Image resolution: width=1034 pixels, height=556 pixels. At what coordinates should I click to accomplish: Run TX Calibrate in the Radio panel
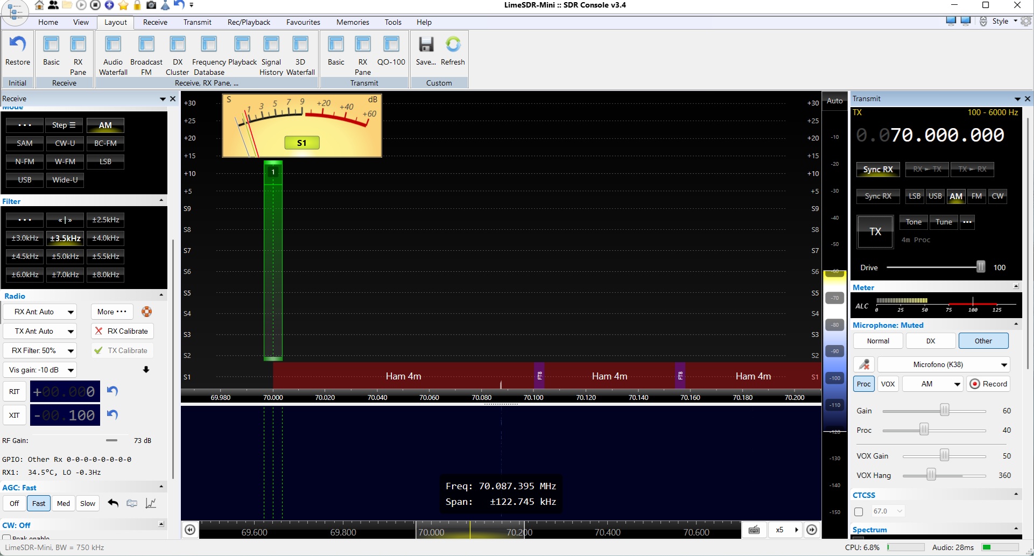click(122, 350)
